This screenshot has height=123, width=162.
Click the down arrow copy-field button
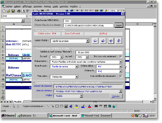(x=119, y=41)
